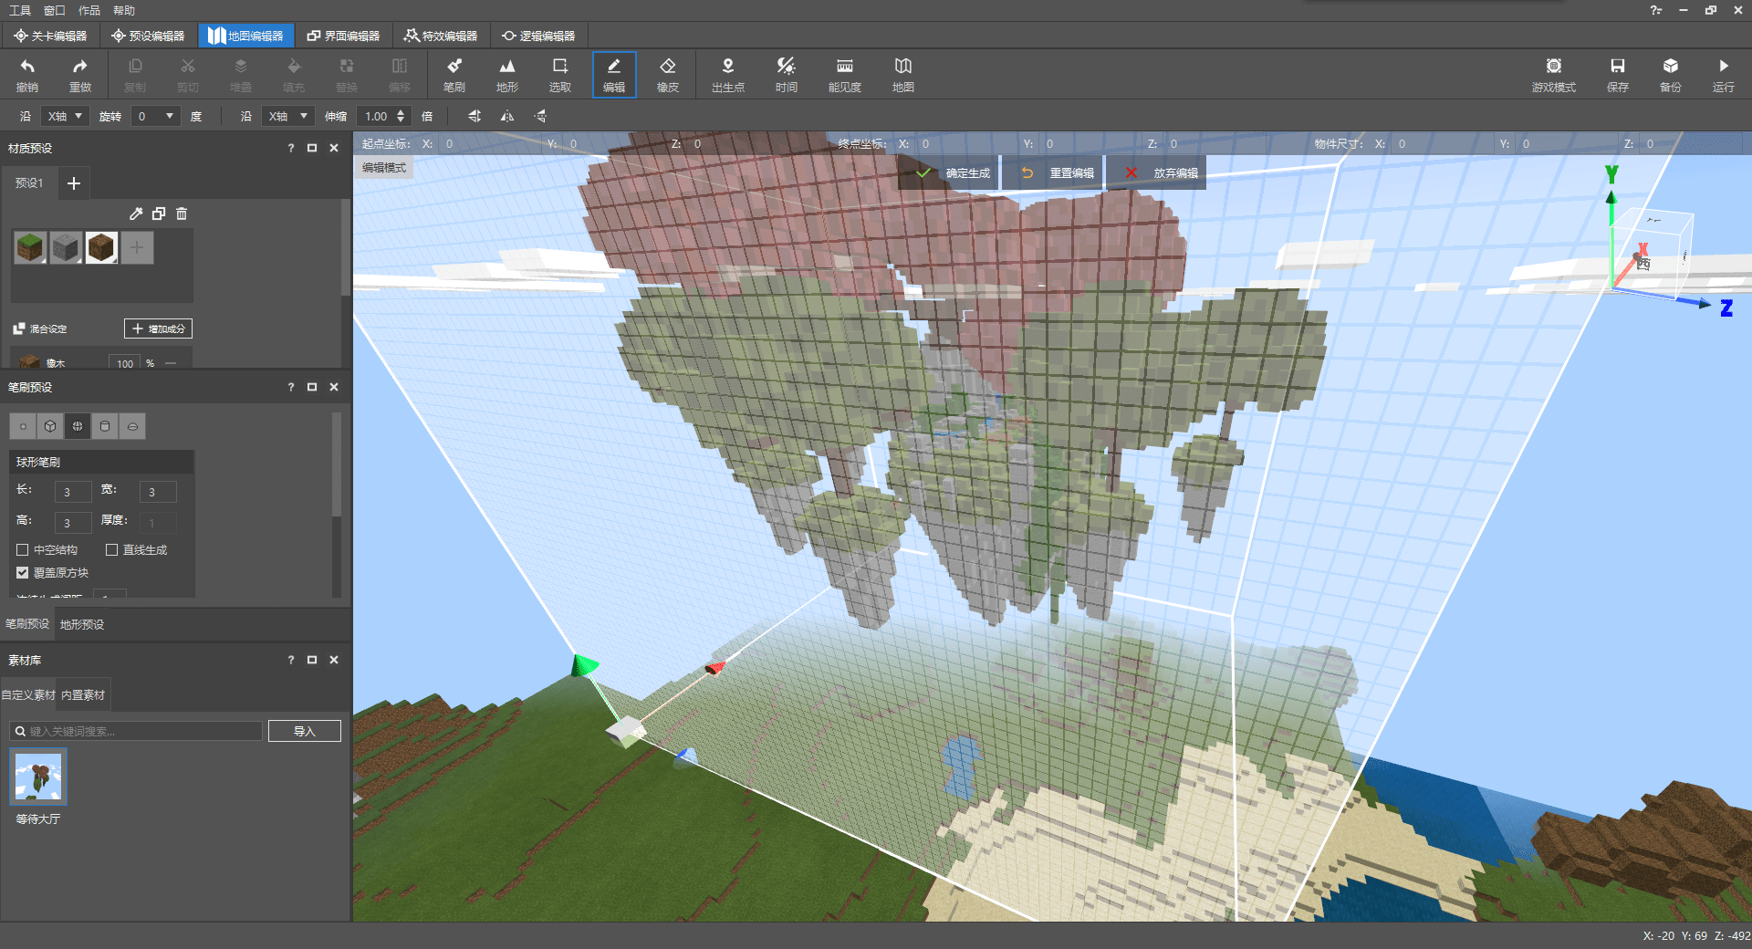Click the 导入 import button
Viewport: 1752px width, 949px height.
(304, 732)
